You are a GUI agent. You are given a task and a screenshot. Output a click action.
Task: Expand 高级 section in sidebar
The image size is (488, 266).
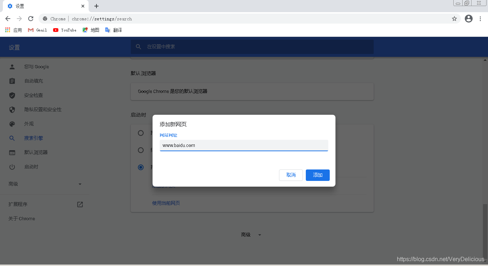pos(45,184)
